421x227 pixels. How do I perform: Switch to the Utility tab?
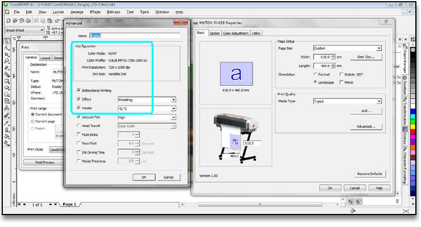[256, 33]
